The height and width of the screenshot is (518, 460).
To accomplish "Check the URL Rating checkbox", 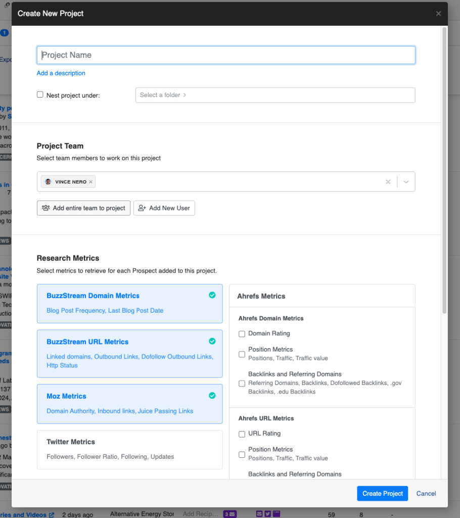I will point(242,434).
